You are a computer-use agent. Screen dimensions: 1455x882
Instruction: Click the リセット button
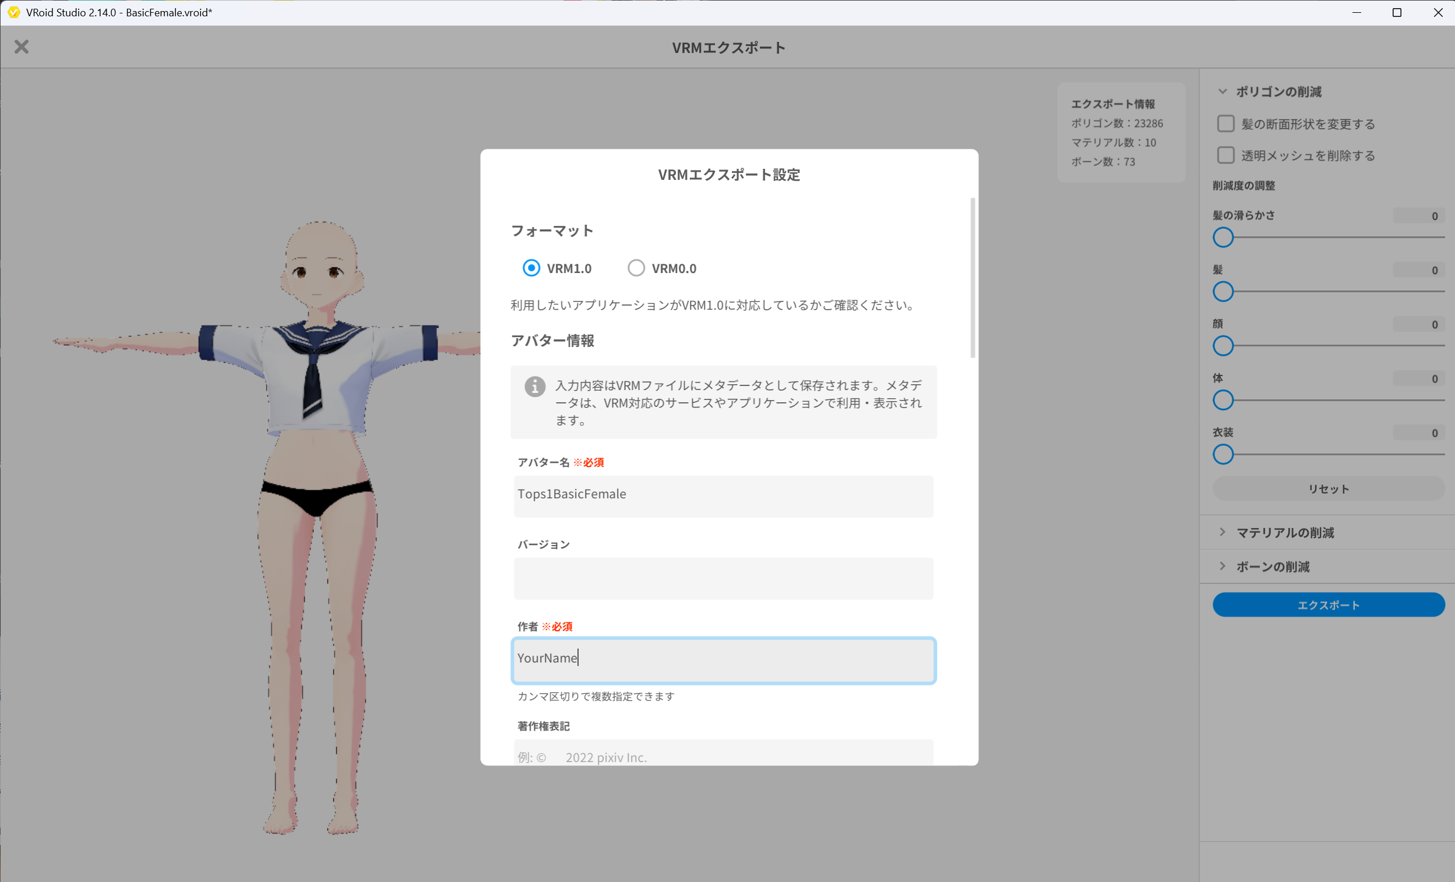point(1328,488)
